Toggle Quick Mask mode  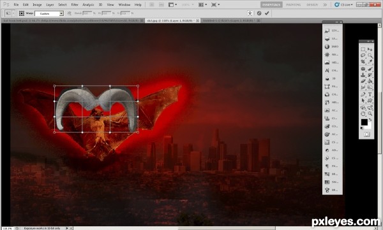pyautogui.click(x=366, y=134)
